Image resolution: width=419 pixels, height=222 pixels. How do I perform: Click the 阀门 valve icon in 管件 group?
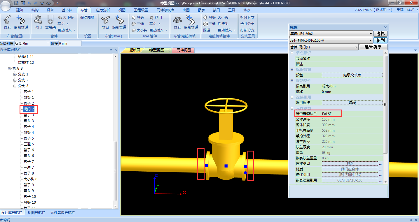point(38,22)
